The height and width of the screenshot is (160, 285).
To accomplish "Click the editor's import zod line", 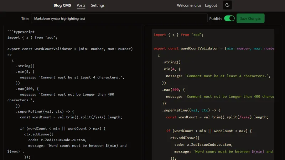I will pos(32,38).
